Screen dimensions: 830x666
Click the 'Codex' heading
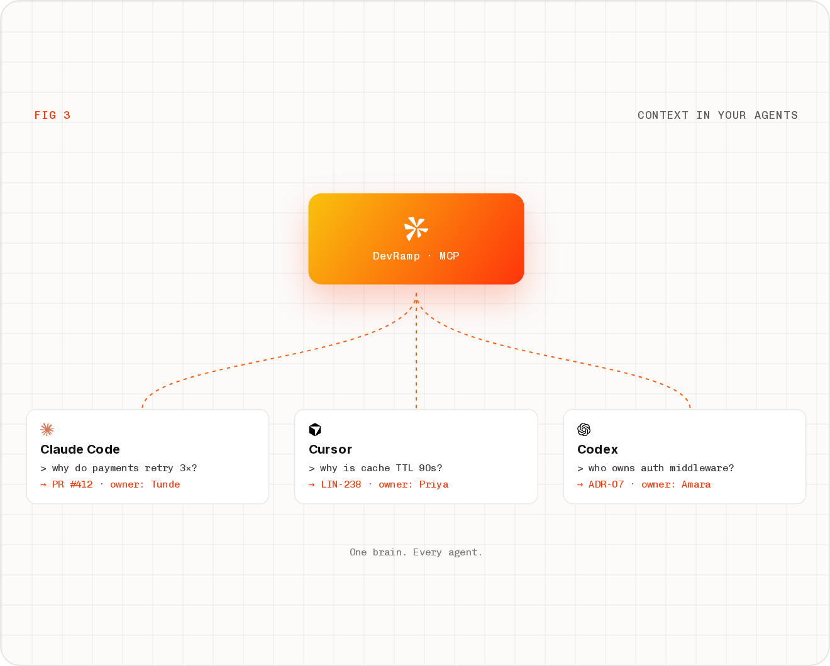pyautogui.click(x=597, y=449)
